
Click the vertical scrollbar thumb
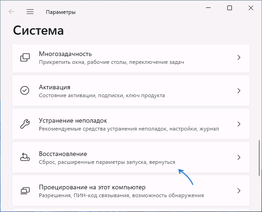(259, 158)
